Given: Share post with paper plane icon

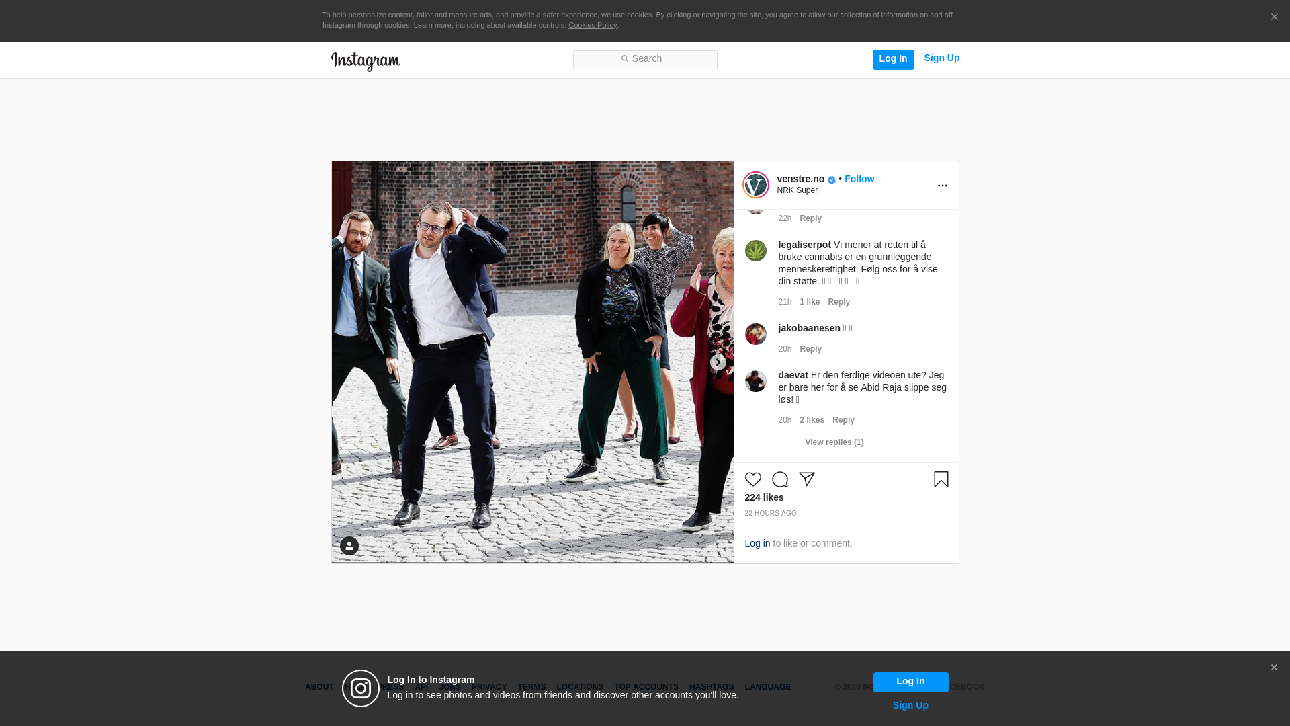Looking at the screenshot, I should pos(806,479).
